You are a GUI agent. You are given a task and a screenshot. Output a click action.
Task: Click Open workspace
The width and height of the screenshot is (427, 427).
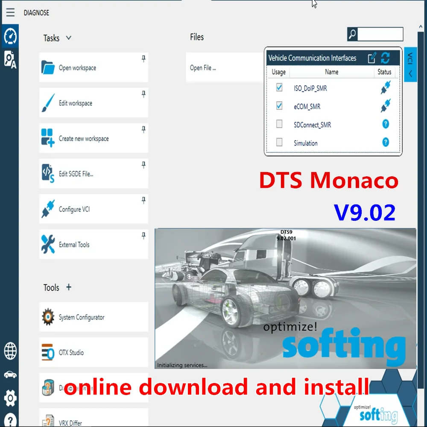[x=77, y=67]
